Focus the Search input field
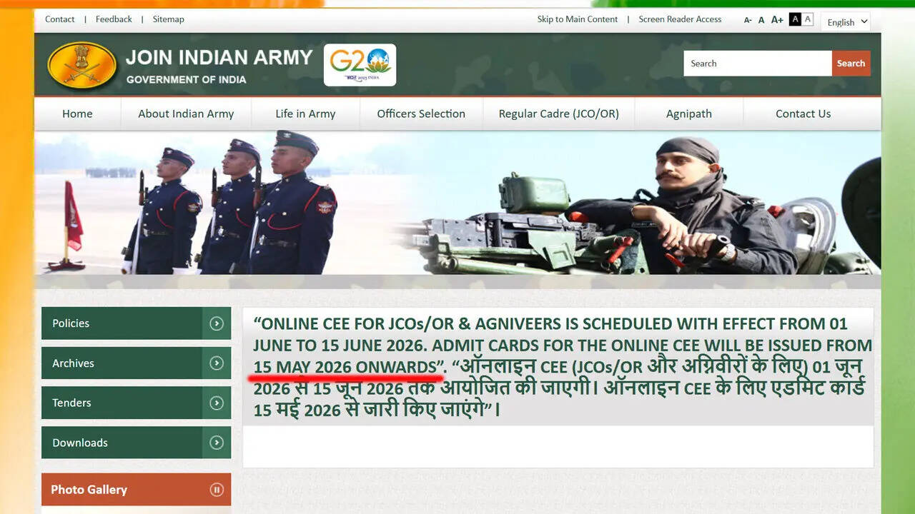915x514 pixels. (x=758, y=64)
